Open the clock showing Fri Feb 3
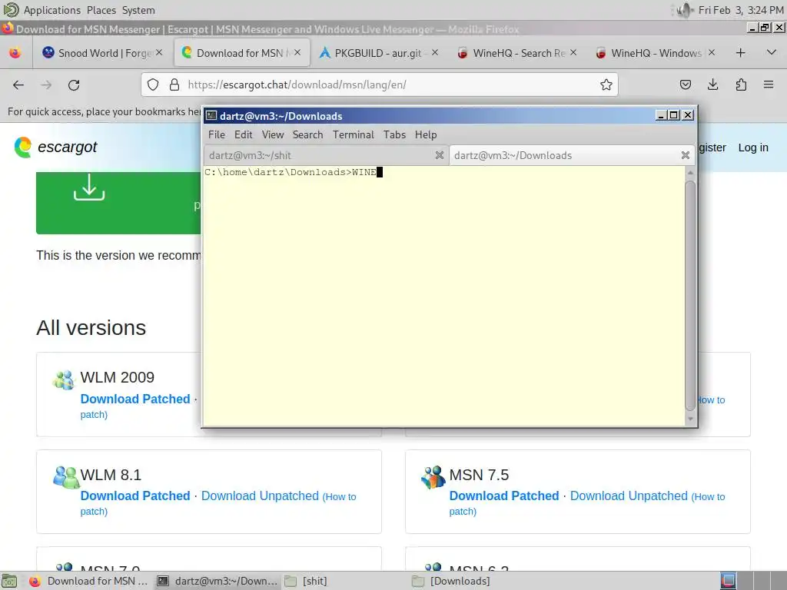This screenshot has height=590, width=787. coord(741,10)
